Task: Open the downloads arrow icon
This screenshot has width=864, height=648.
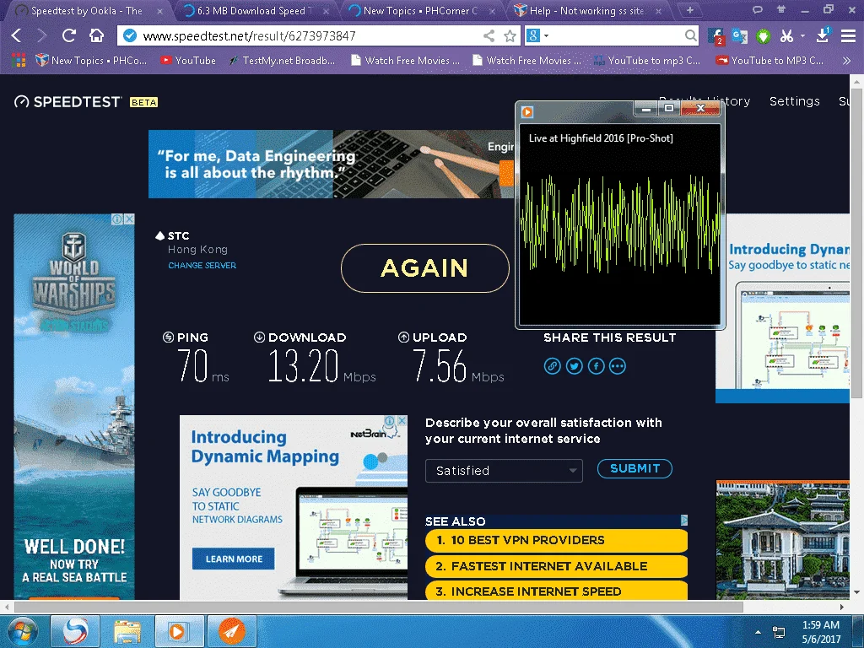Action: (823, 35)
